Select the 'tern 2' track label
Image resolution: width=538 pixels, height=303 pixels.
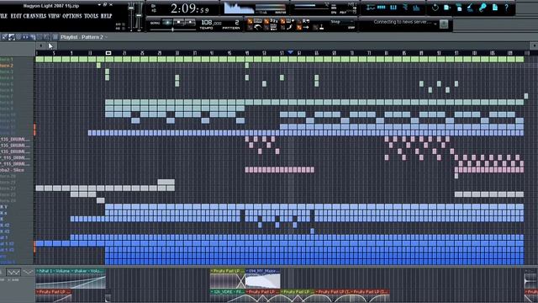(7, 66)
